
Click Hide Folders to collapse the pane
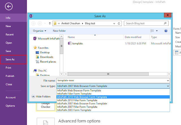click(x=41, y=96)
